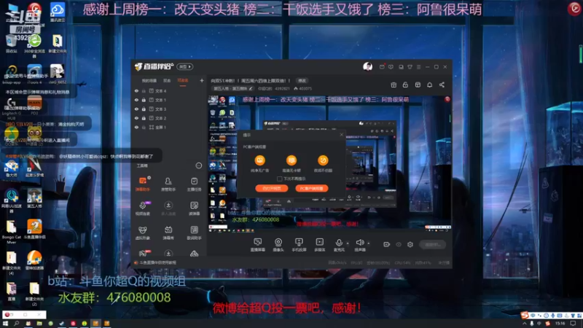The width and height of the screenshot is (583, 328).
Task: Click the 扬声器 speaker icon
Action: coord(359,243)
